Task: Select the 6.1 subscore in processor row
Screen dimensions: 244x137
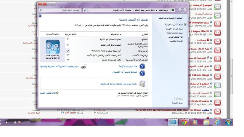Action: pyautogui.click(x=68, y=40)
